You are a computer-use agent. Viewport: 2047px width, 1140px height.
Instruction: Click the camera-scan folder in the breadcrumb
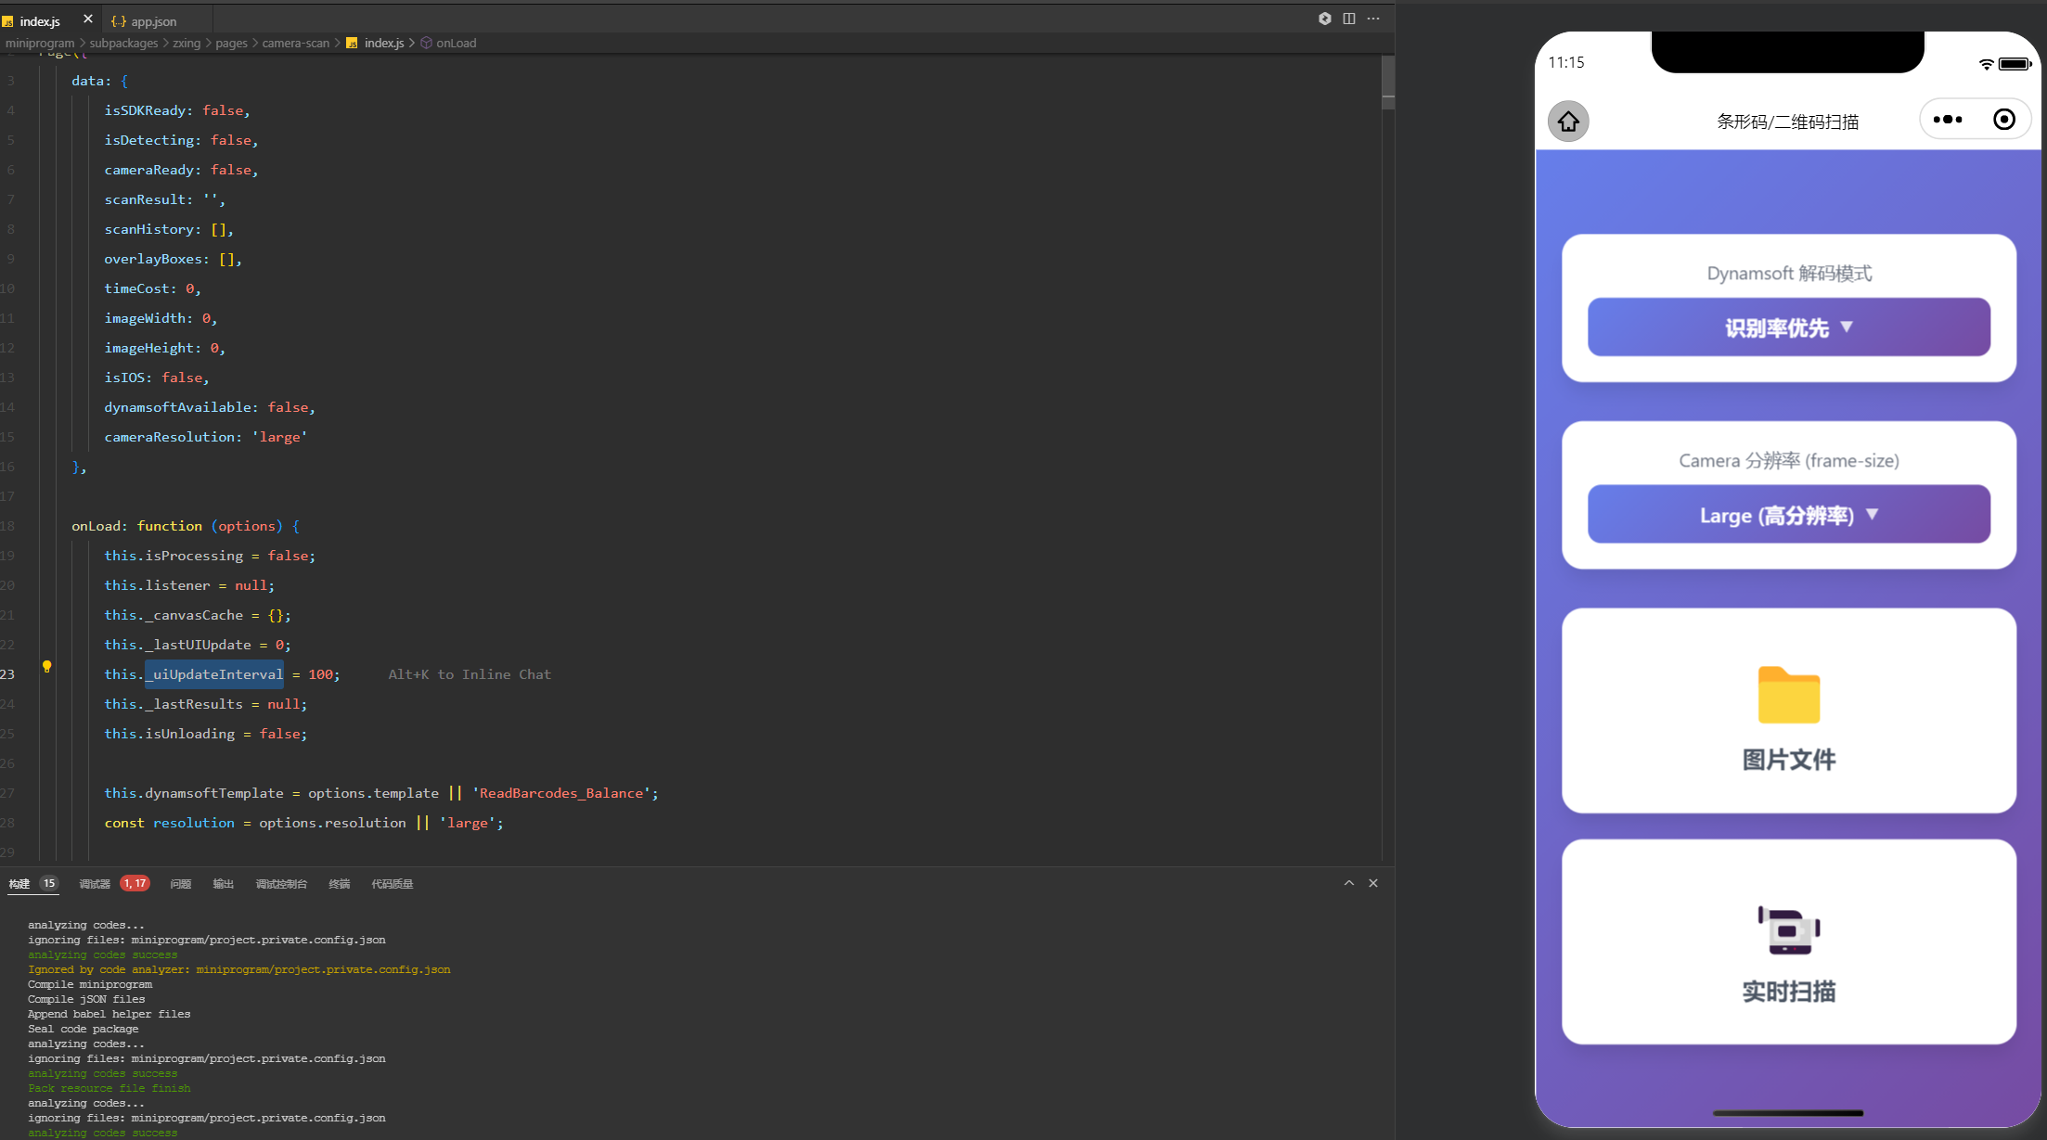295,43
